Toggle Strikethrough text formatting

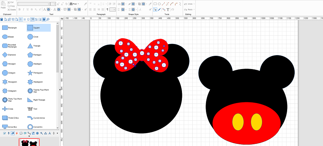(x=32, y=9)
